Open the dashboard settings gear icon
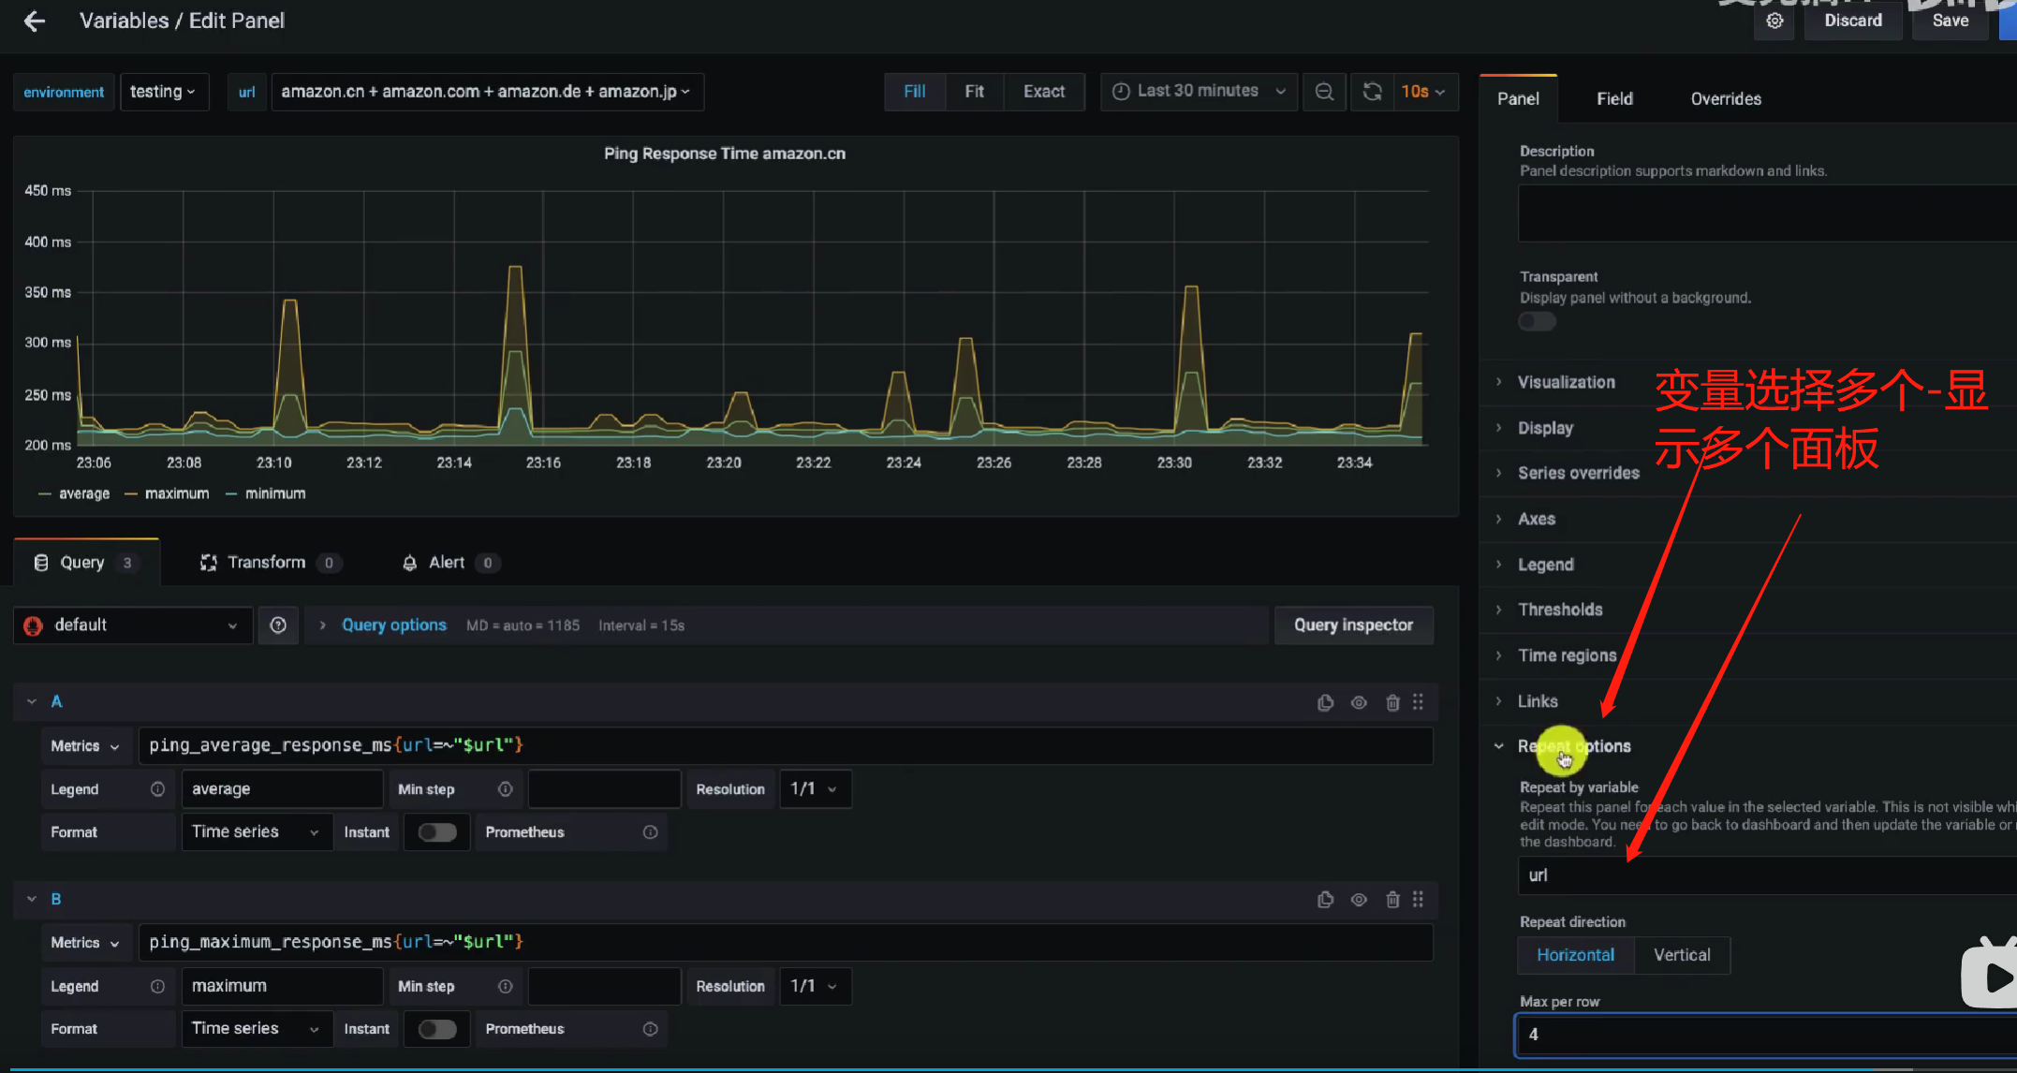Screen dimensions: 2017x1073 pos(1774,21)
